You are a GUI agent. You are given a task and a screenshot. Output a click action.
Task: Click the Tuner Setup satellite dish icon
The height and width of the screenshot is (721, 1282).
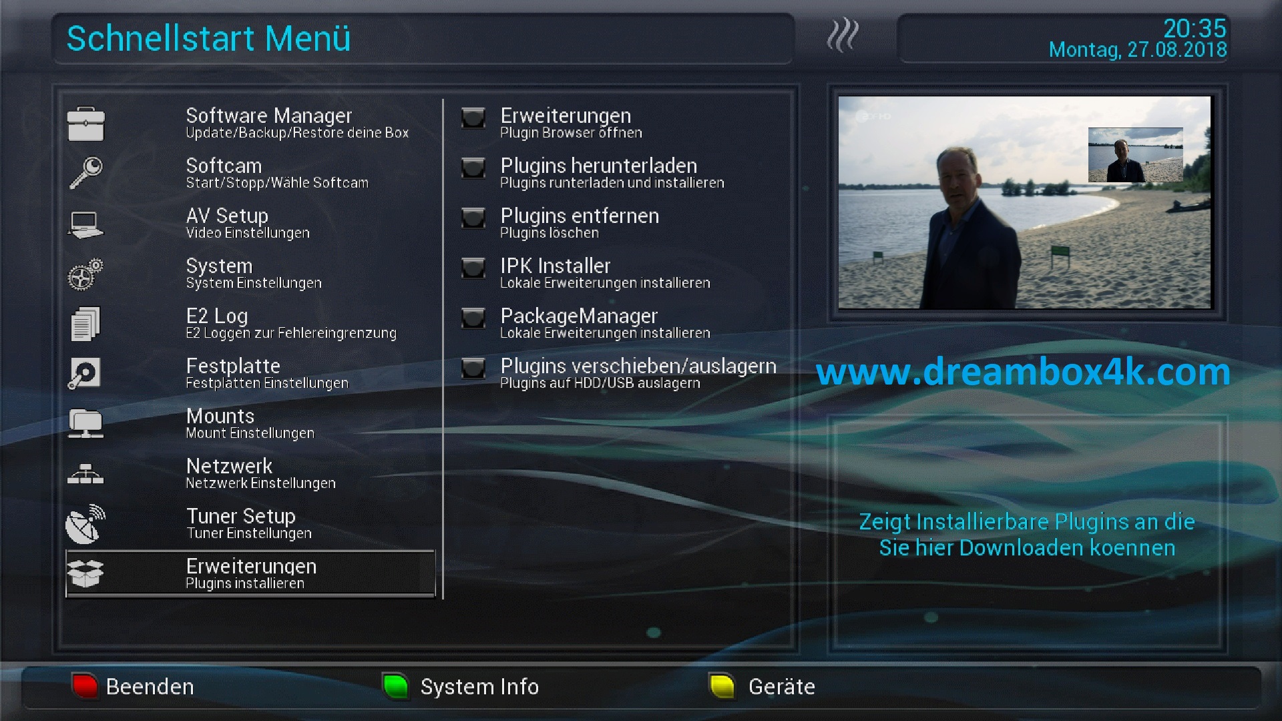(x=85, y=524)
